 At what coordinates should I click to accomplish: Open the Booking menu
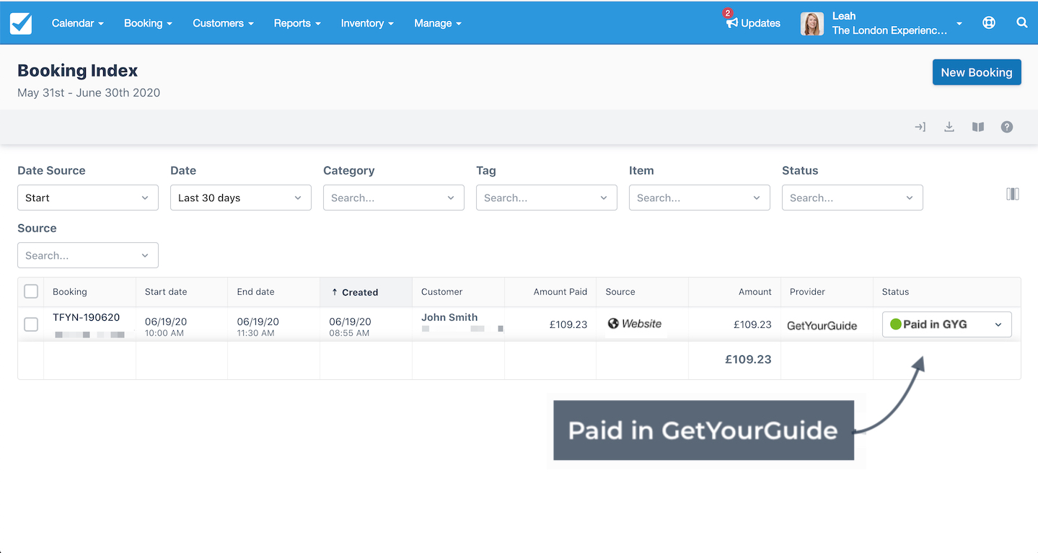click(148, 23)
